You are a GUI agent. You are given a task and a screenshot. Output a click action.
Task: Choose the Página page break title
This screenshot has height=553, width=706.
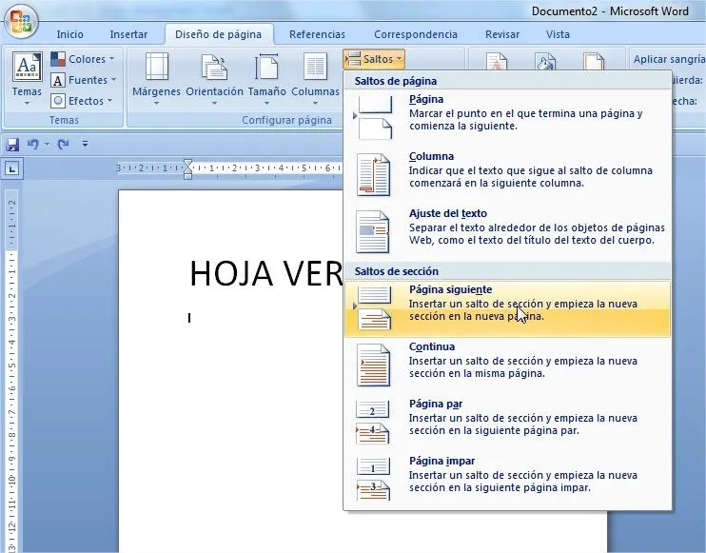point(426,99)
